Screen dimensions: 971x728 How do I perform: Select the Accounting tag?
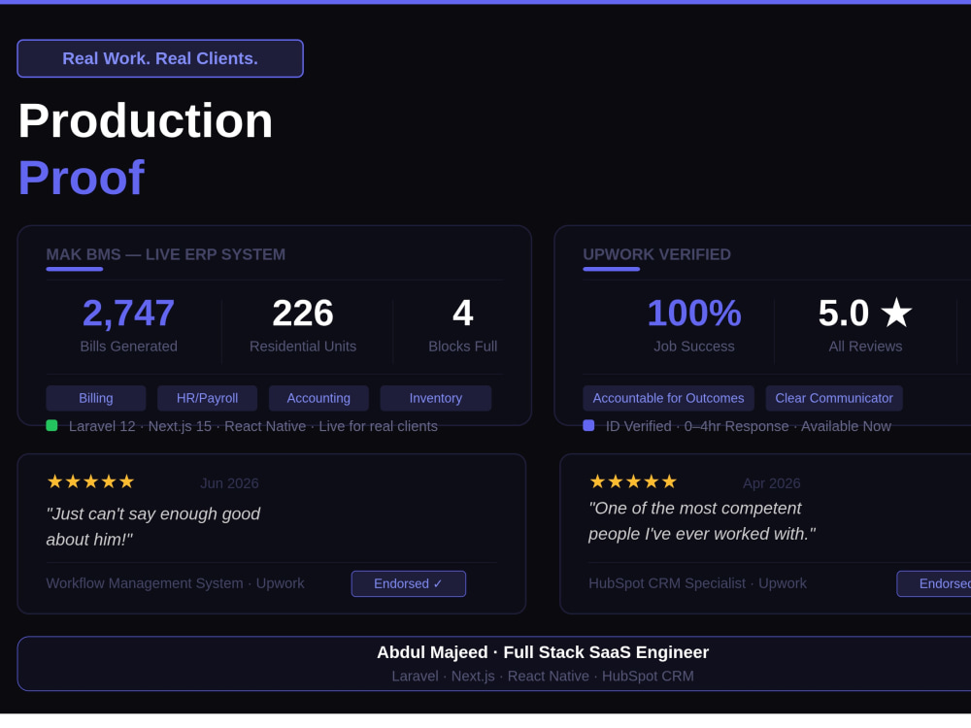[x=318, y=398]
